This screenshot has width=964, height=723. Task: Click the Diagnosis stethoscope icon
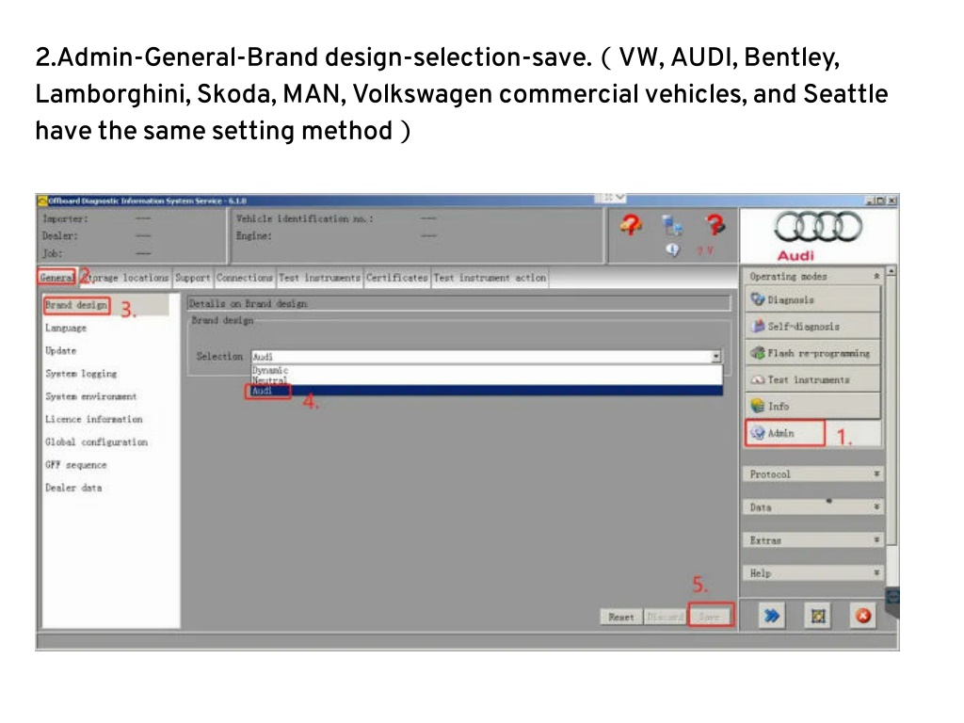[x=758, y=299]
